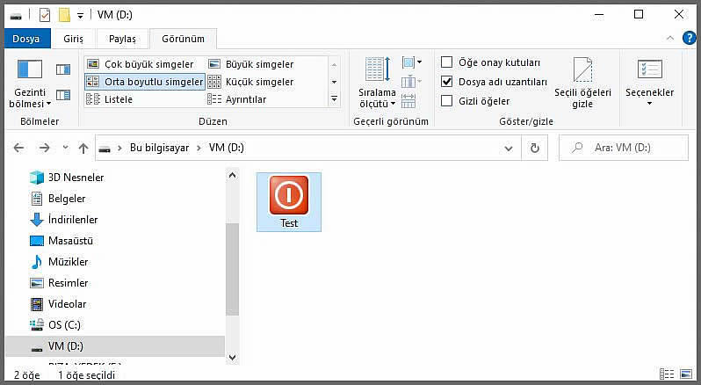
Task: Open recent locations dropdown arrow
Action: point(65,147)
